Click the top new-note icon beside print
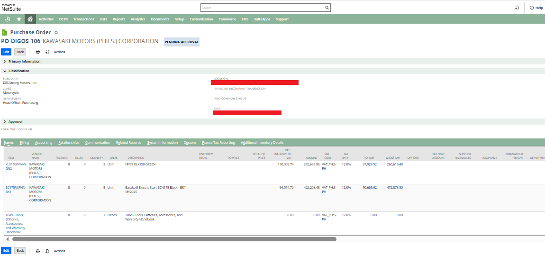Image resolution: width=545 pixels, height=256 pixels. [x=47, y=52]
